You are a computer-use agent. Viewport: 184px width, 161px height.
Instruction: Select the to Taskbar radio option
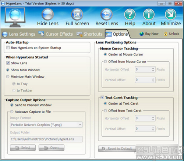coord(14,90)
